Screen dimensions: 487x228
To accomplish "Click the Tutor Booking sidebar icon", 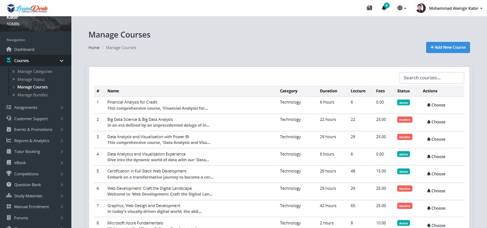I will (x=9, y=152).
